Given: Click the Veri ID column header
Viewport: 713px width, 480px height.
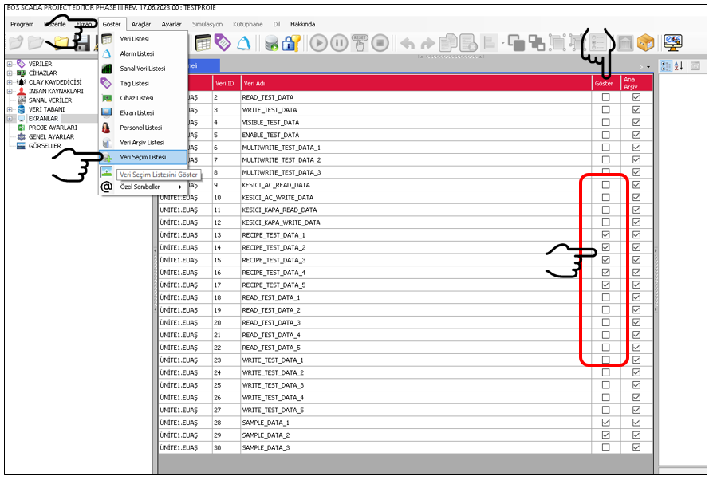Looking at the screenshot, I should coord(226,83).
